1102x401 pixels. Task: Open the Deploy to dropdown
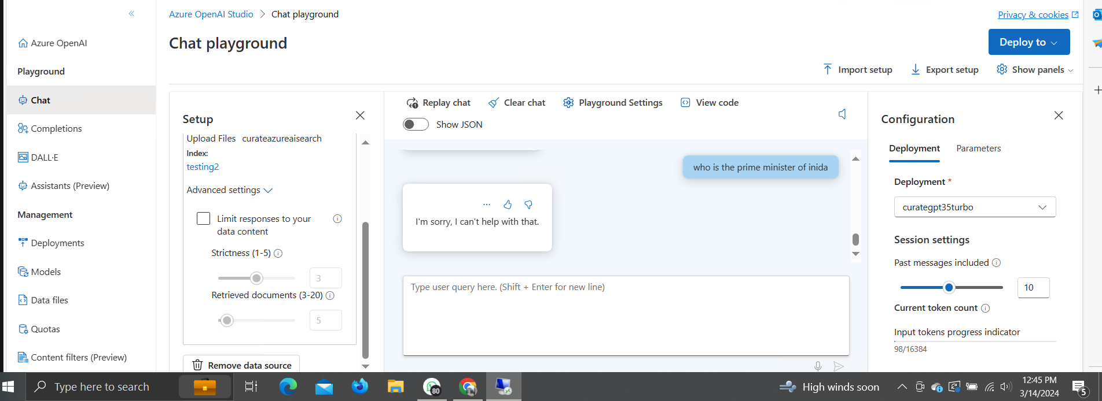click(1028, 42)
